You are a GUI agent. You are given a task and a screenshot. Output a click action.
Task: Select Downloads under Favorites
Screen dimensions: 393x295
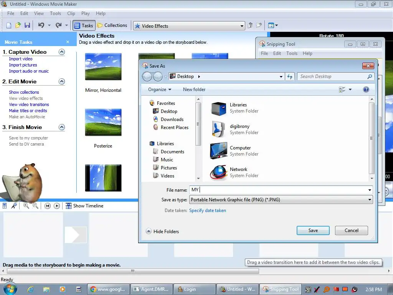point(168,119)
